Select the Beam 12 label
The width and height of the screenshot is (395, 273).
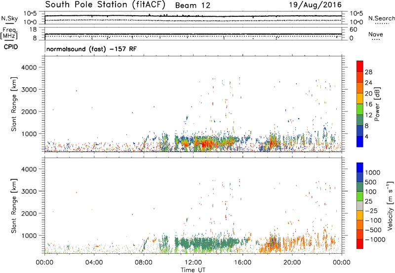point(193,5)
